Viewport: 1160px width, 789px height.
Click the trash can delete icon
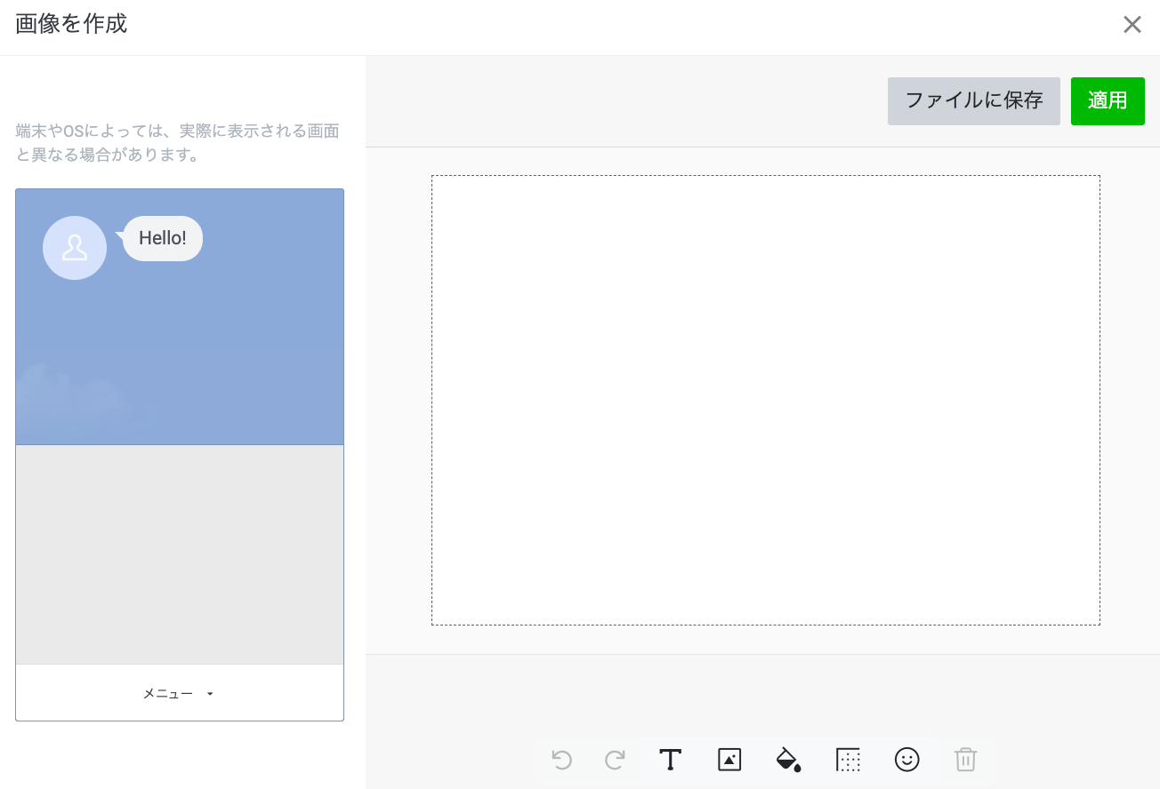pos(965,760)
